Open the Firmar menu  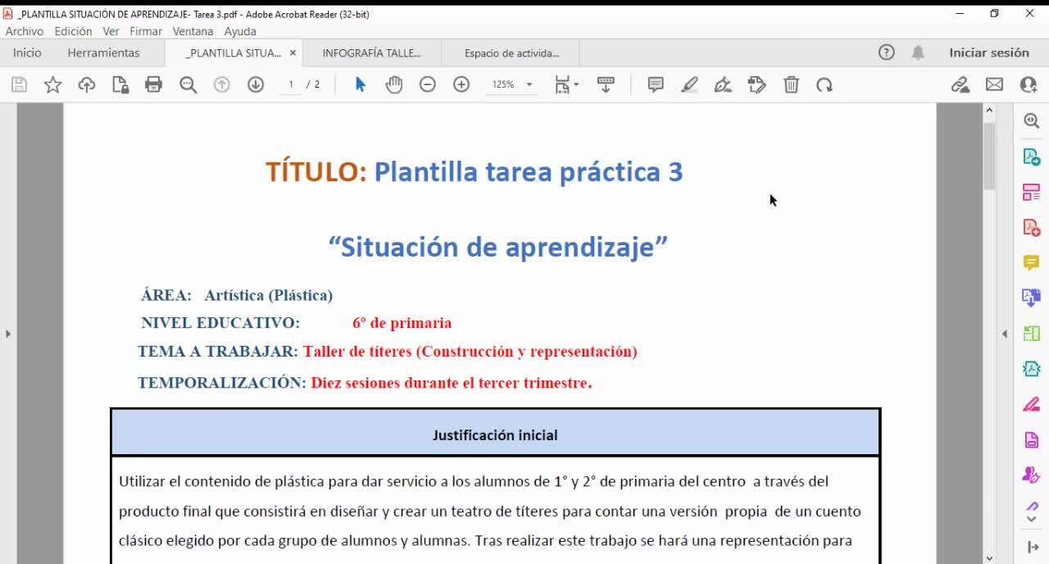(146, 31)
